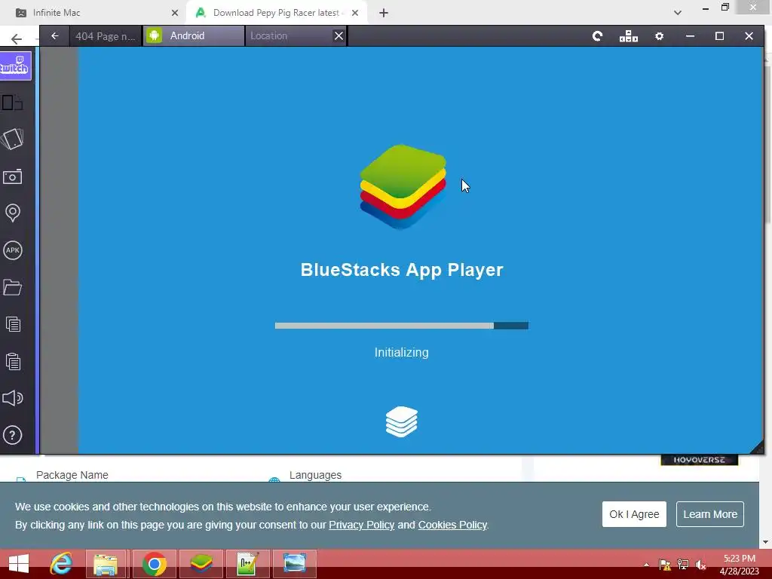Close the Location tab

pos(339,36)
